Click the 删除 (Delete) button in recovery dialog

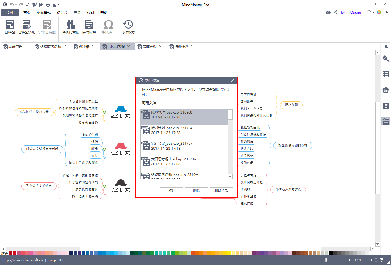(197, 190)
